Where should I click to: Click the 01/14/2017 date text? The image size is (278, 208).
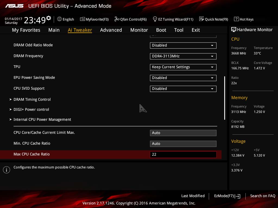coord(14,19)
